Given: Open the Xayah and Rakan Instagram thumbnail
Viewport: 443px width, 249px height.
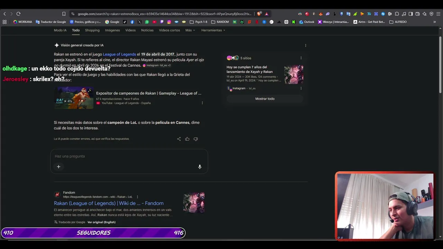Looking at the screenshot, I should pos(294,74).
